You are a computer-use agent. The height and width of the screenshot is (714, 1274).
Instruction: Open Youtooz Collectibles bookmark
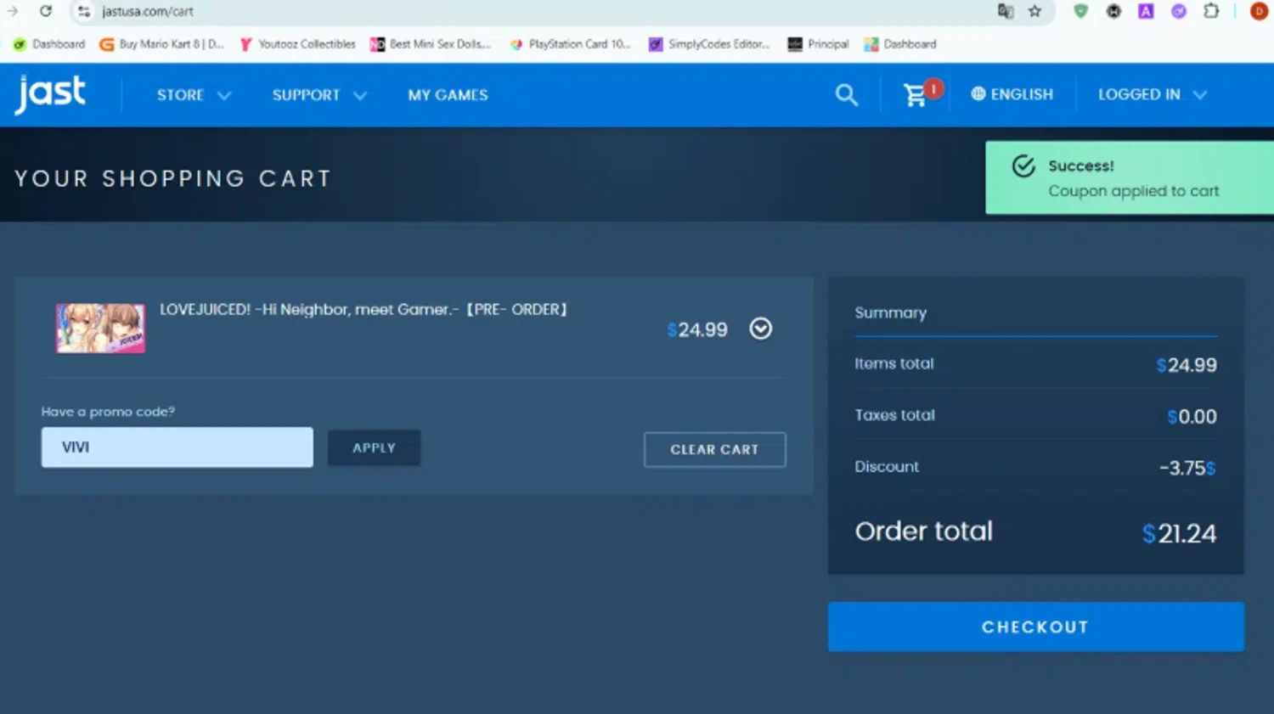297,44
